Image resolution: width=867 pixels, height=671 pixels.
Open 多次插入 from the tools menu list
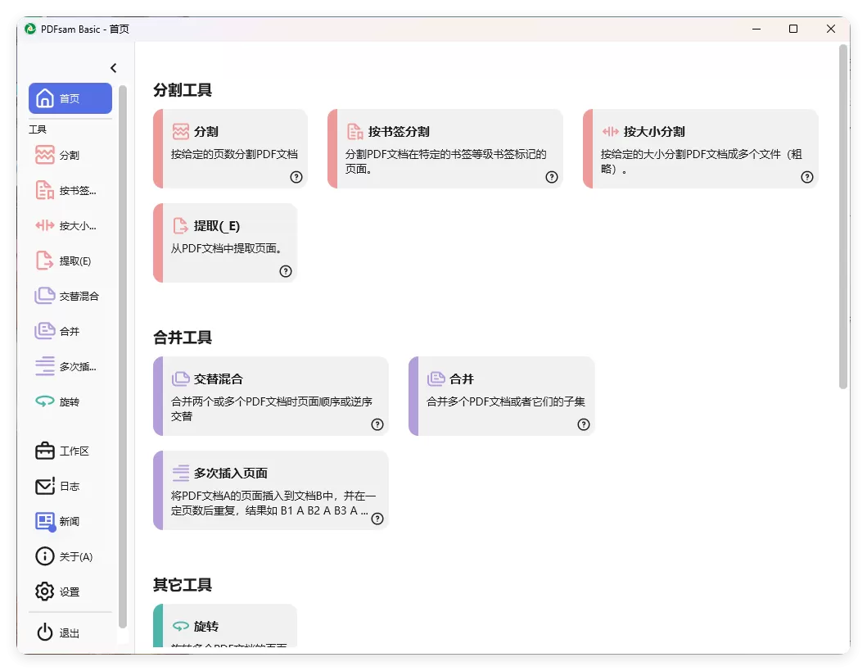pyautogui.click(x=45, y=366)
